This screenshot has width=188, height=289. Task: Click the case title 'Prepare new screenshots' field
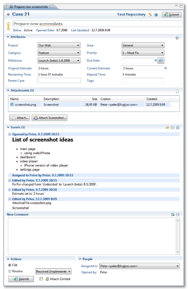[98, 24]
